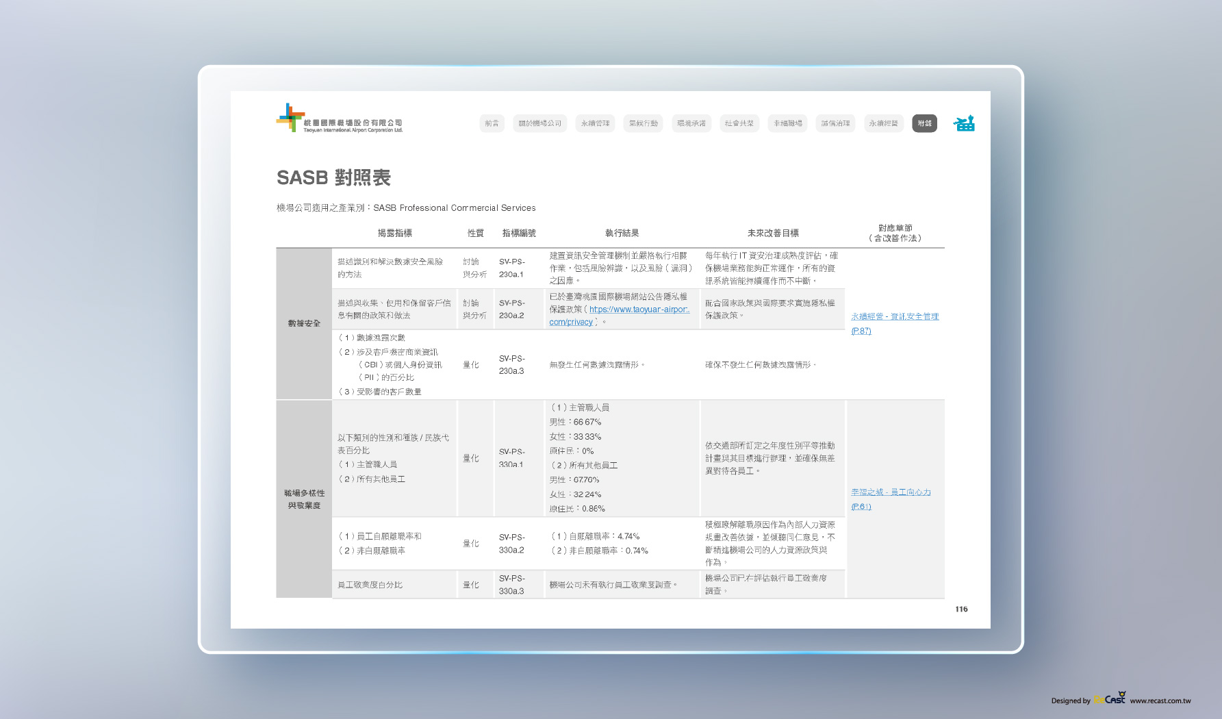
Task: Go to the 永續經營 tab
Action: (883, 123)
